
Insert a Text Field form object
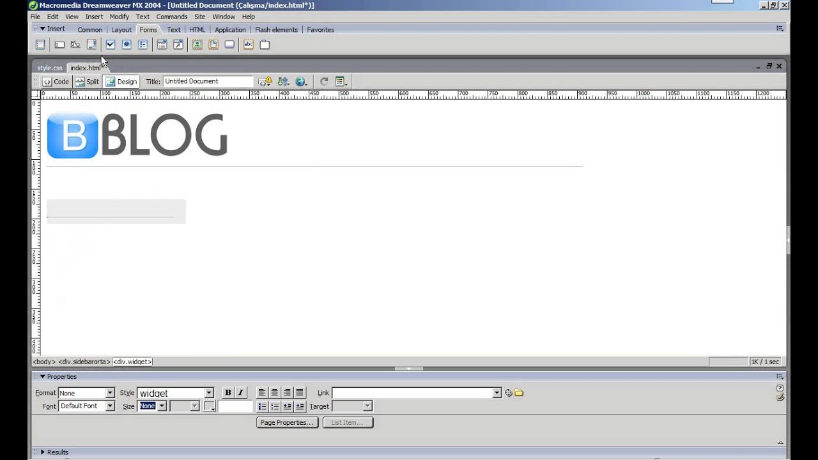point(59,45)
